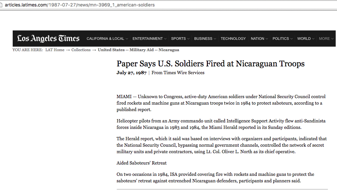Expand the dropdown arrow next to More
This screenshot has width=337, height=193.
tap(332, 39)
